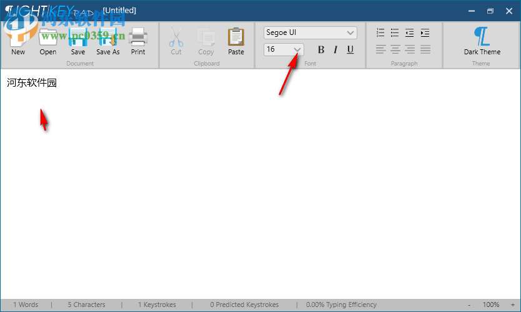Screen dimensions: 521x312
Task: Click the 1 Keystrokes status entry
Action: tap(157, 305)
